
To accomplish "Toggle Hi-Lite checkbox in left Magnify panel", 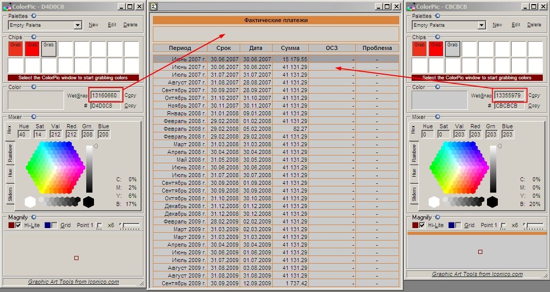I will tap(19, 226).
